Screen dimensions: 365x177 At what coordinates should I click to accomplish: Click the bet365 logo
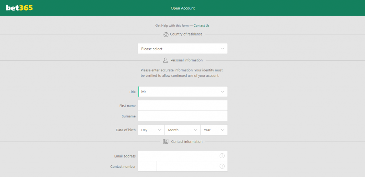(x=19, y=8)
